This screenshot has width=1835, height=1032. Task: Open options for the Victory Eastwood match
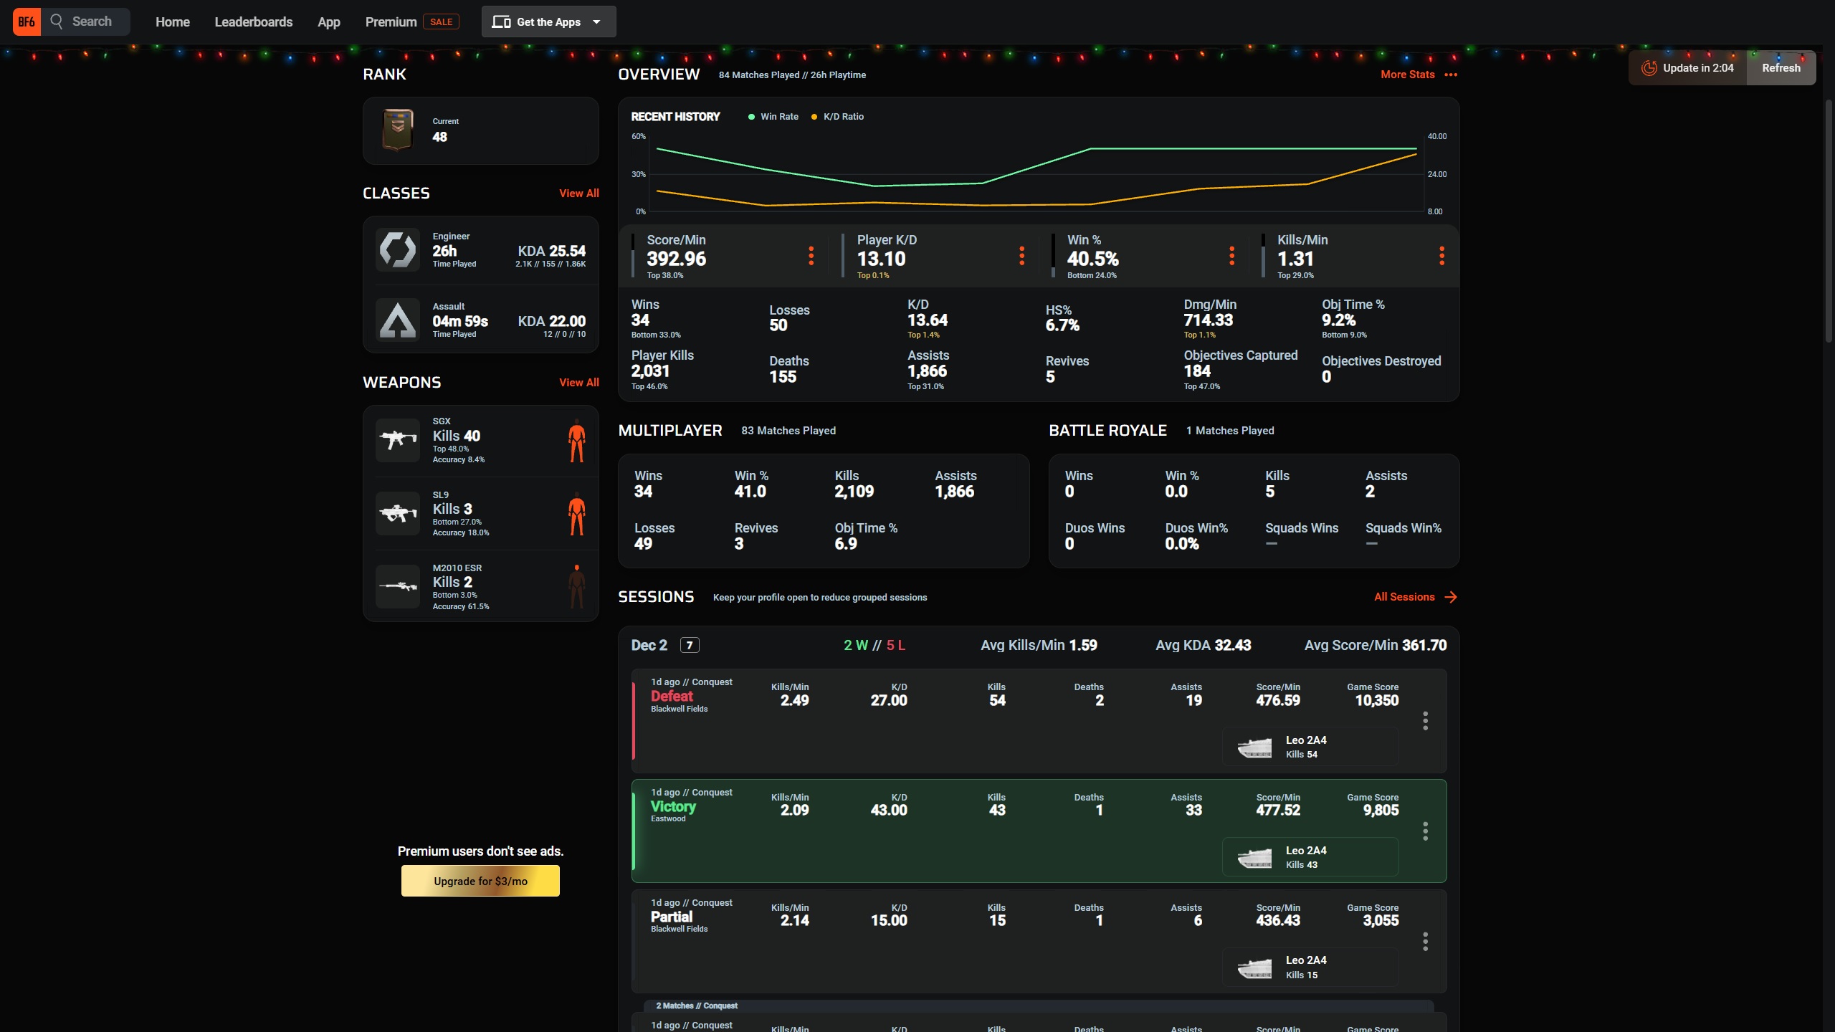point(1425,831)
